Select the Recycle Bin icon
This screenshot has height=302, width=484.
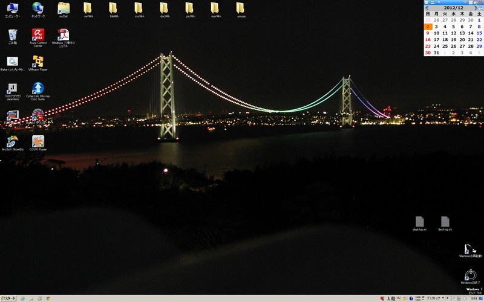(12, 35)
